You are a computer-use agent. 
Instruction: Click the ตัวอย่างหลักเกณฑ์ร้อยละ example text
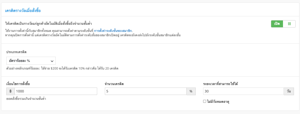pos(62,68)
